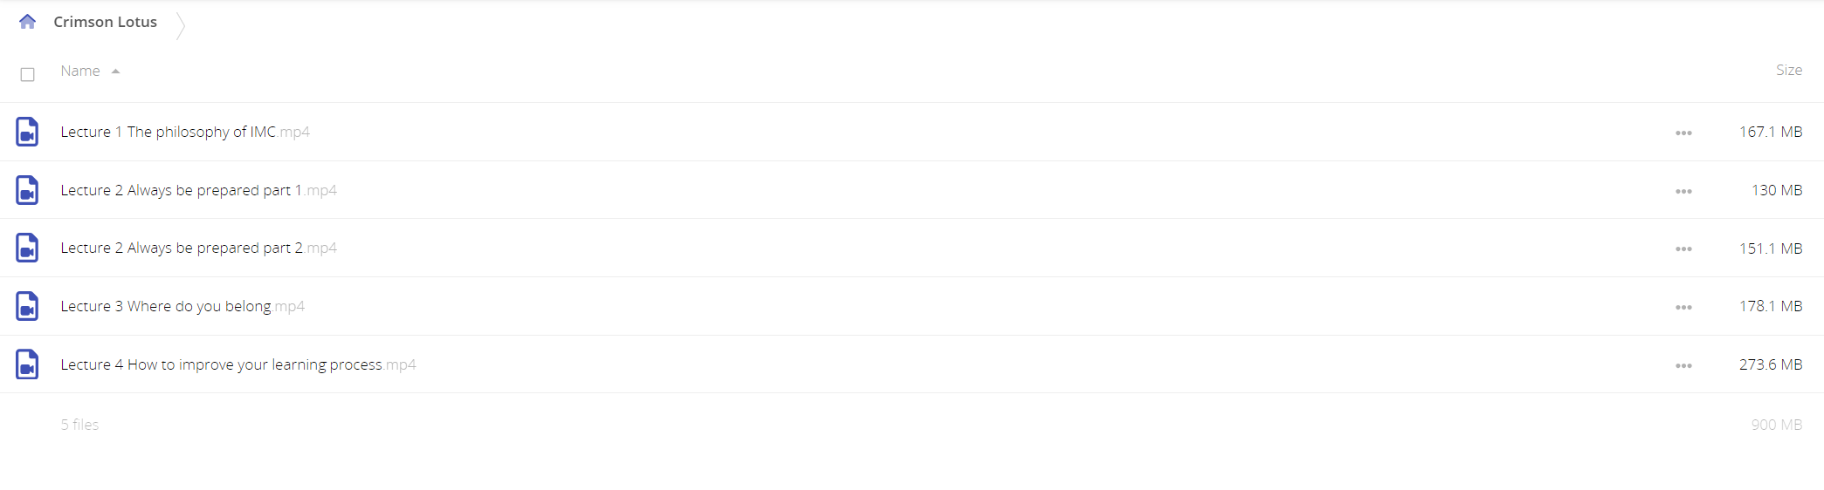
Task: Click video icon for Lecture 2 part 2
Action: (x=27, y=248)
